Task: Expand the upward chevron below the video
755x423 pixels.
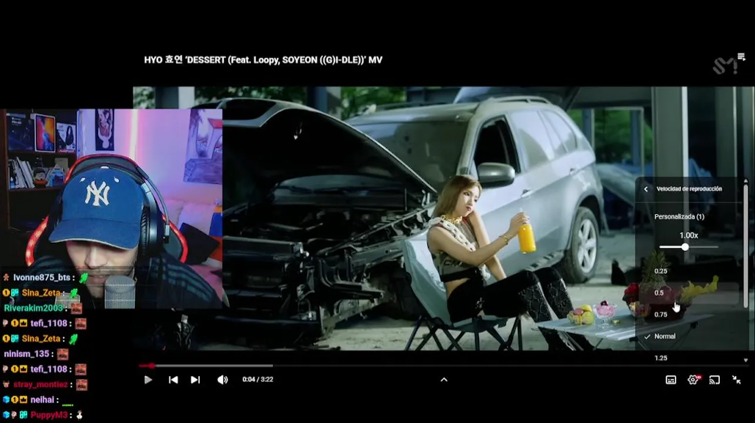Action: click(x=444, y=380)
